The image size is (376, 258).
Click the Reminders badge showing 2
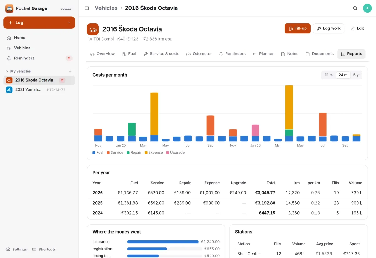click(69, 58)
